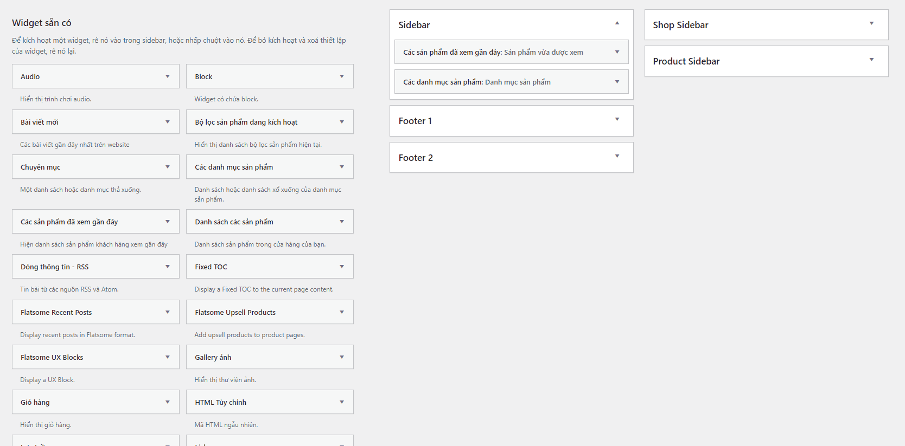The width and height of the screenshot is (905, 446).
Task: Select the Giỏ hàng widget
Action: [x=95, y=402]
